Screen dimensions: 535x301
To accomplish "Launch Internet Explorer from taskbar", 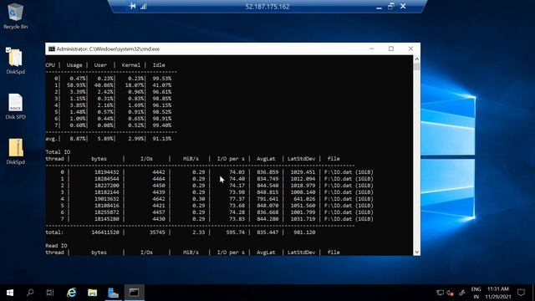I will 72,293.
